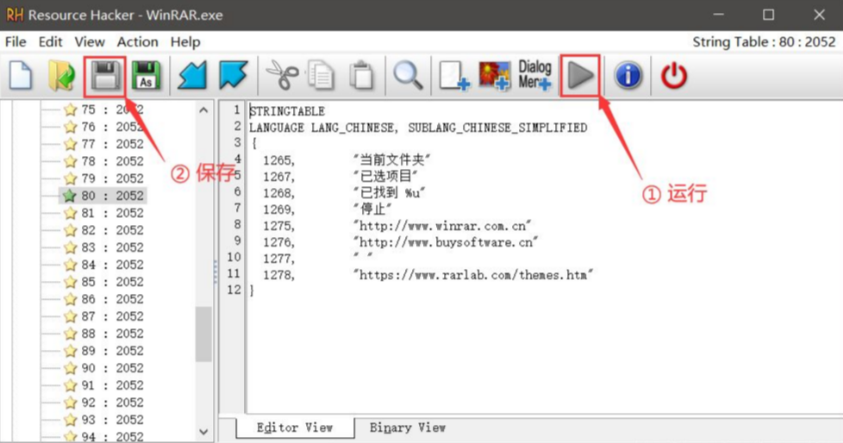Click the Paste clipboard icon

pyautogui.click(x=361, y=75)
